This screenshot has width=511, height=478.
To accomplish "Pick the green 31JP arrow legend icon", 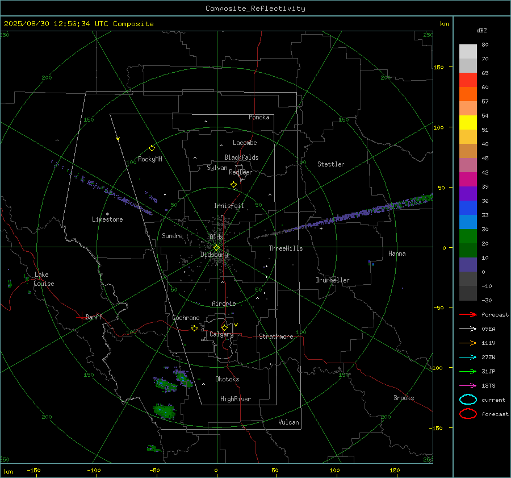I will [x=468, y=371].
